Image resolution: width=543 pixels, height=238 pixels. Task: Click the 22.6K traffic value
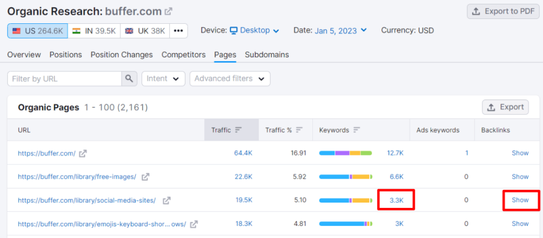point(243,177)
